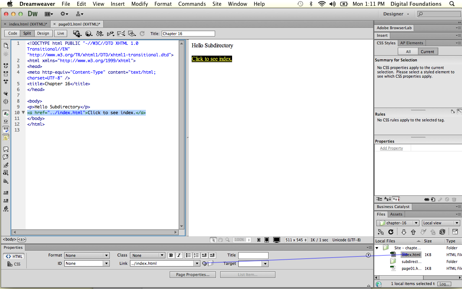Click the Page Properties button
The height and width of the screenshot is (289, 462).
click(192, 274)
